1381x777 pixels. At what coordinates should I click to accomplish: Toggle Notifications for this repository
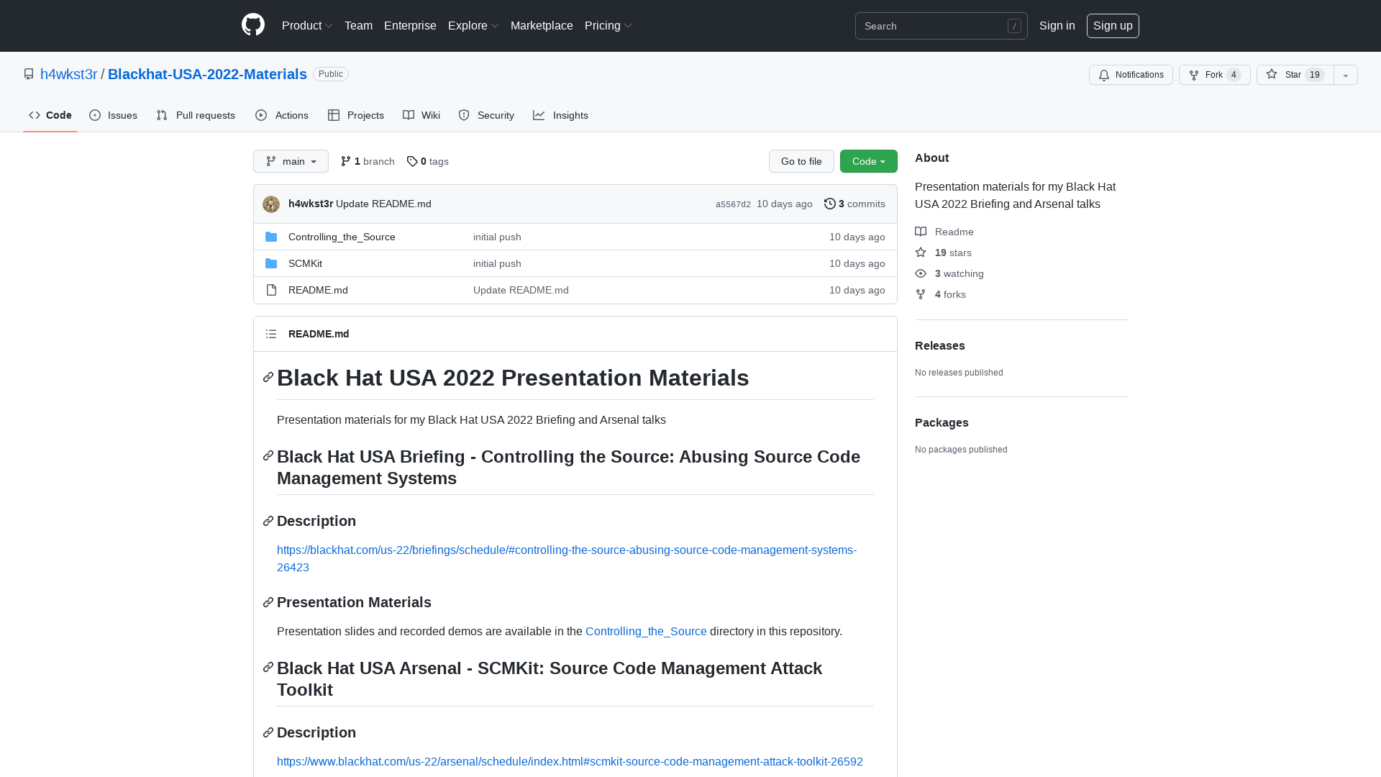pyautogui.click(x=1130, y=74)
